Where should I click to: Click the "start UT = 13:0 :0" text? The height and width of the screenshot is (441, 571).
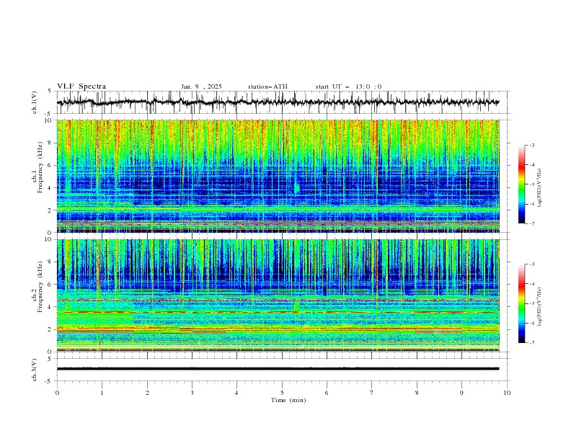coord(348,86)
